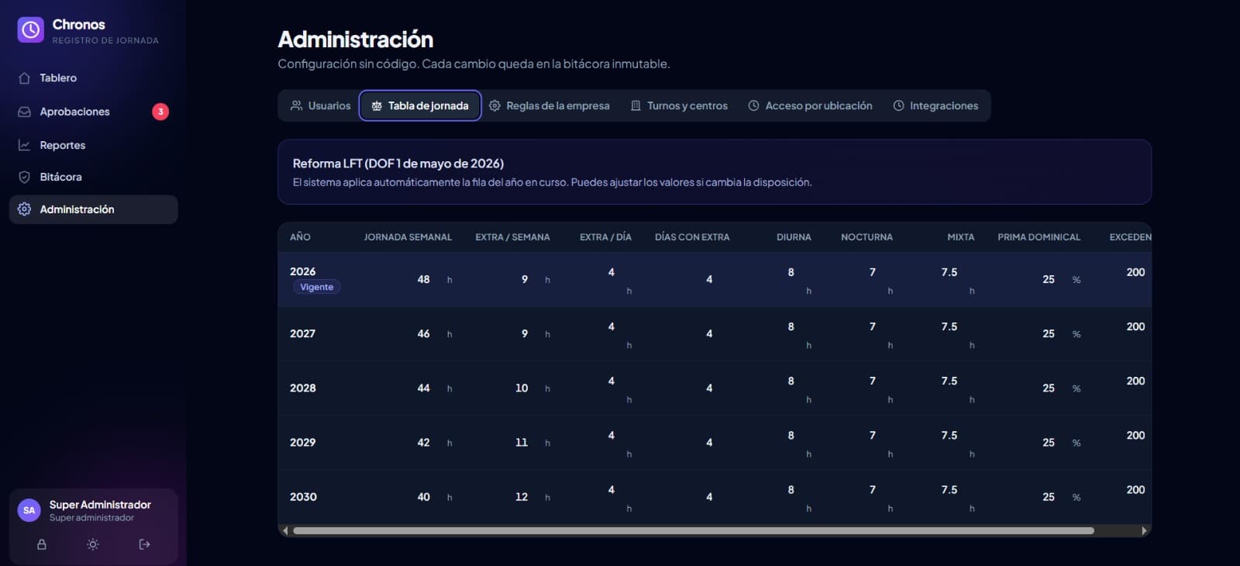The width and height of the screenshot is (1240, 566).
Task: Log out using the exit arrow icon
Action: pos(144,544)
